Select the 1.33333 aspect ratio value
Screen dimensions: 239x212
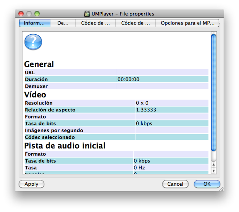146,110
